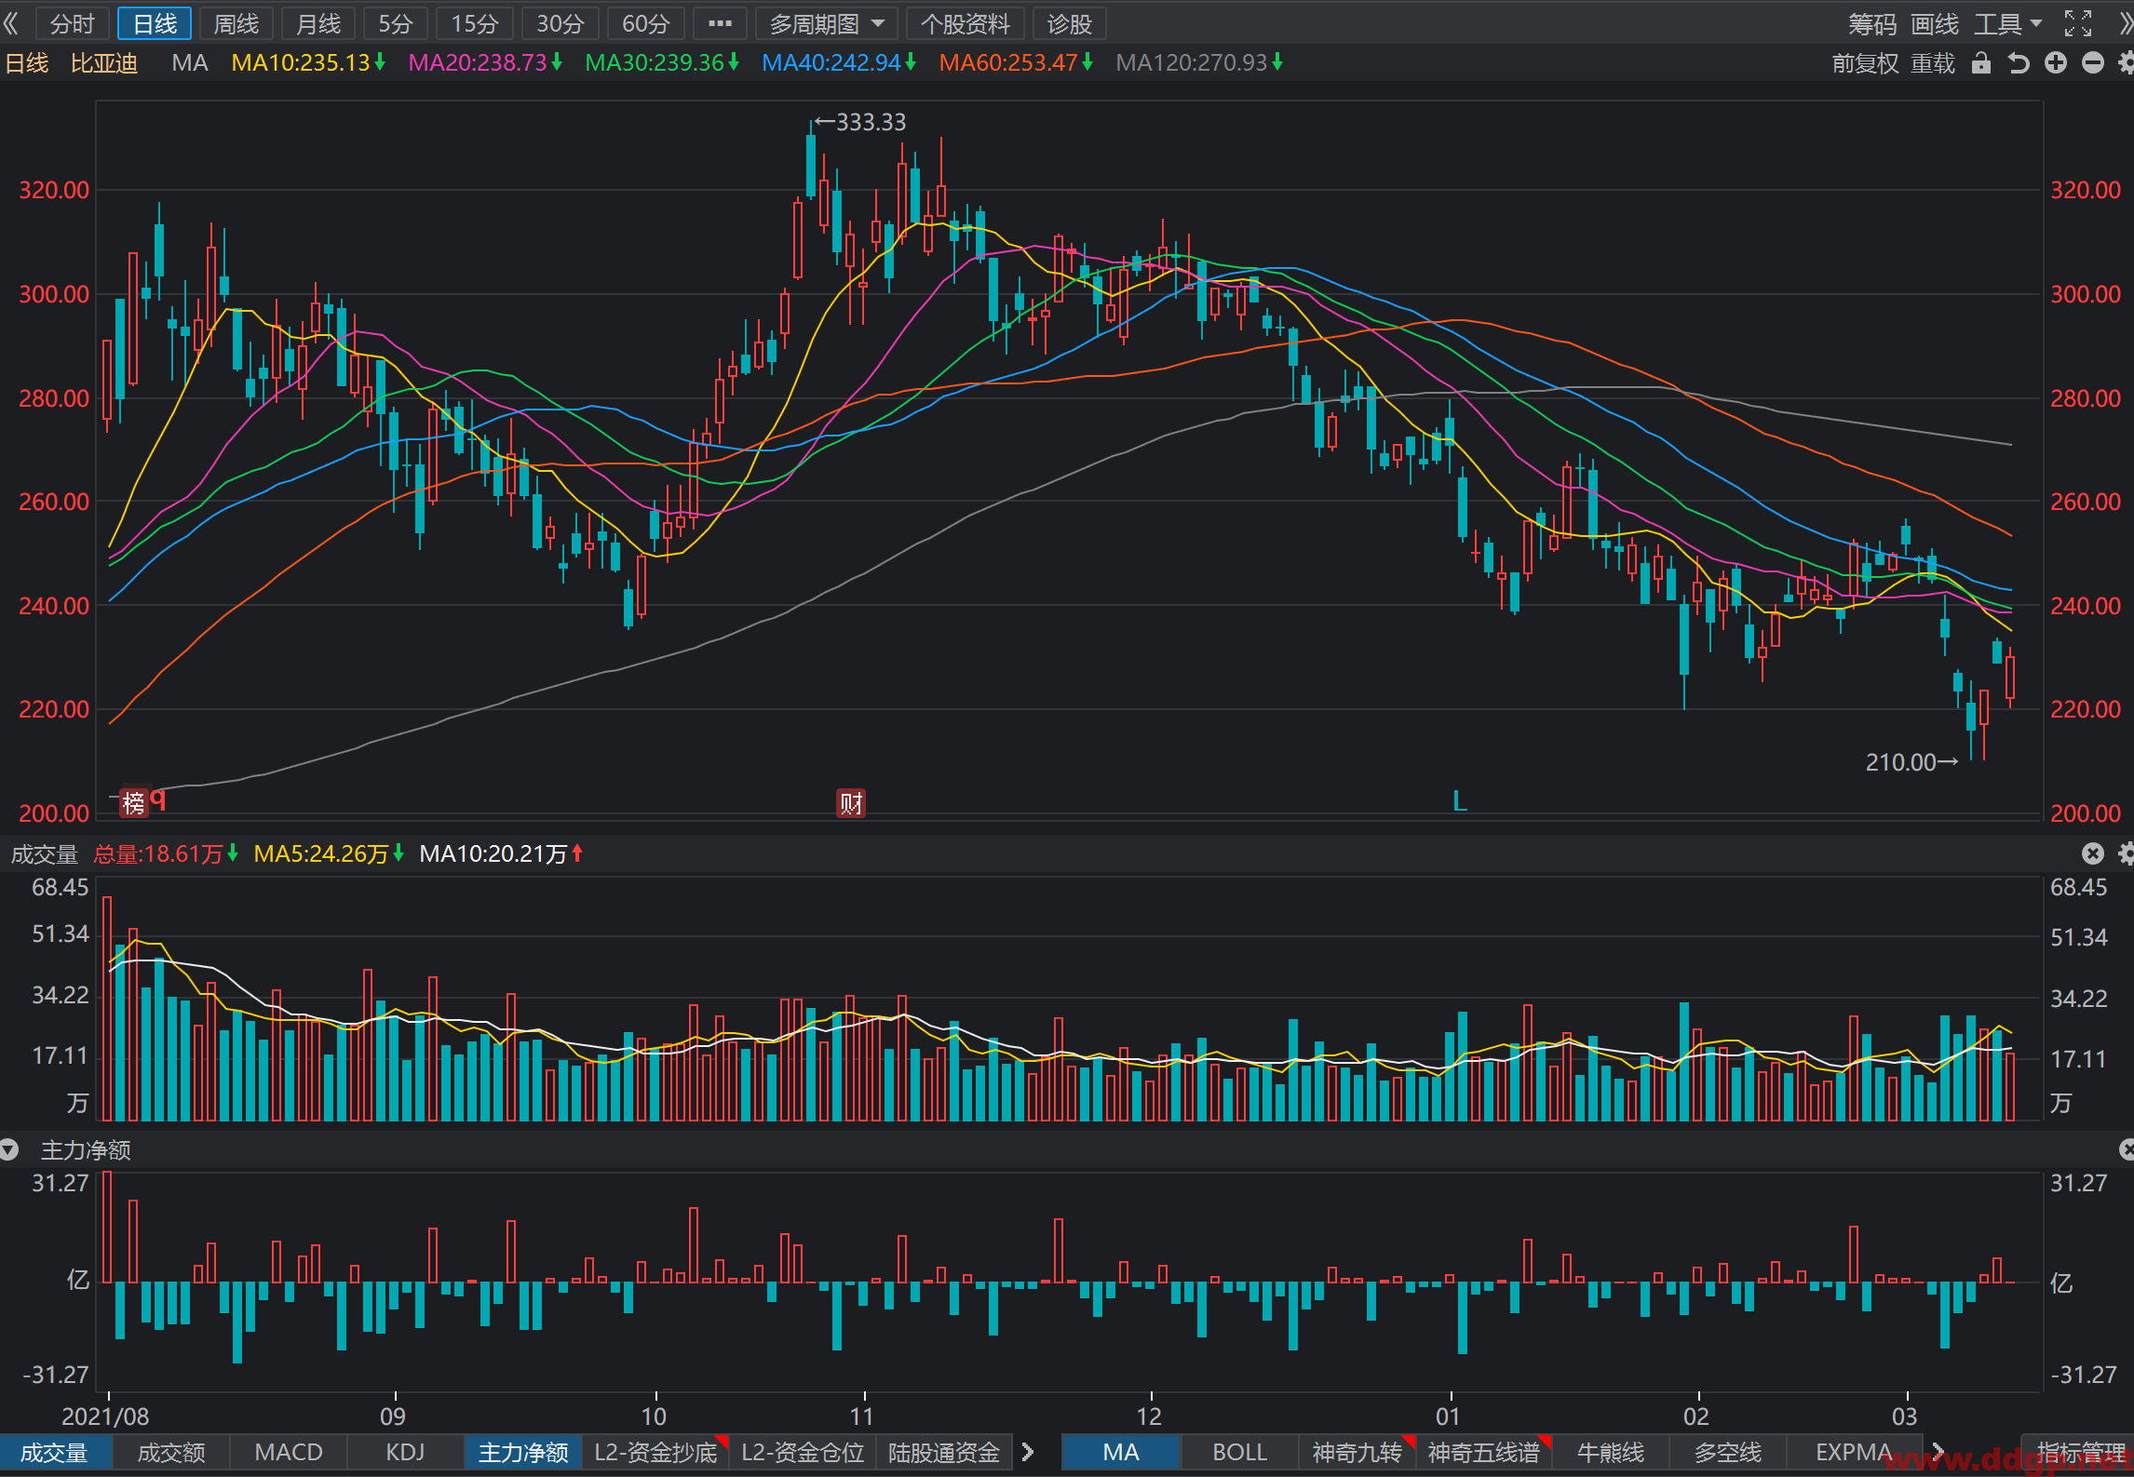The width and height of the screenshot is (2134, 1477).
Task: Click the unlock padlock icon
Action: tap(1981, 63)
